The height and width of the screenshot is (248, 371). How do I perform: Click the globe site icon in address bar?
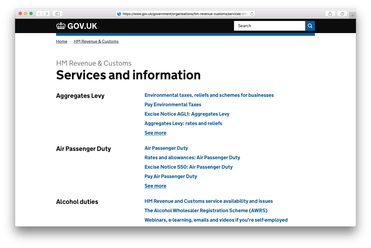[119, 14]
